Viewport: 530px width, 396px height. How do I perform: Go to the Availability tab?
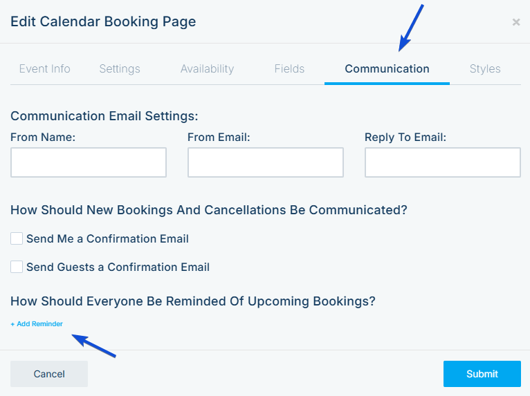coord(207,69)
